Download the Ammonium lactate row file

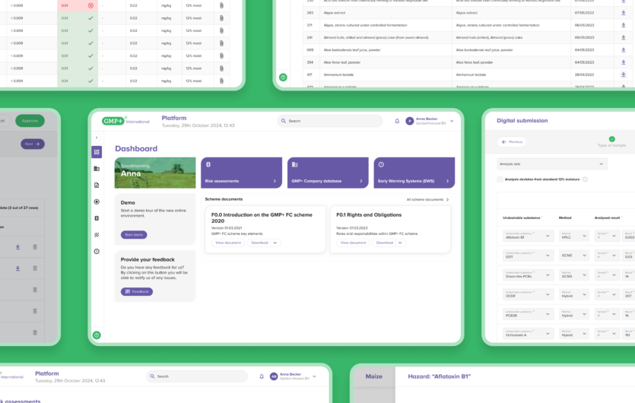pos(623,75)
